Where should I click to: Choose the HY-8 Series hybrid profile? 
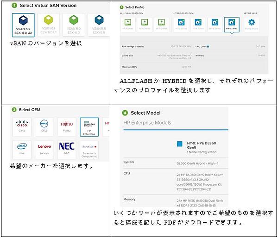[232, 25]
